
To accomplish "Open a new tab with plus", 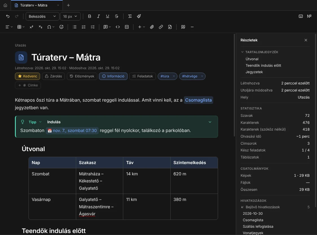I will 68,5.
